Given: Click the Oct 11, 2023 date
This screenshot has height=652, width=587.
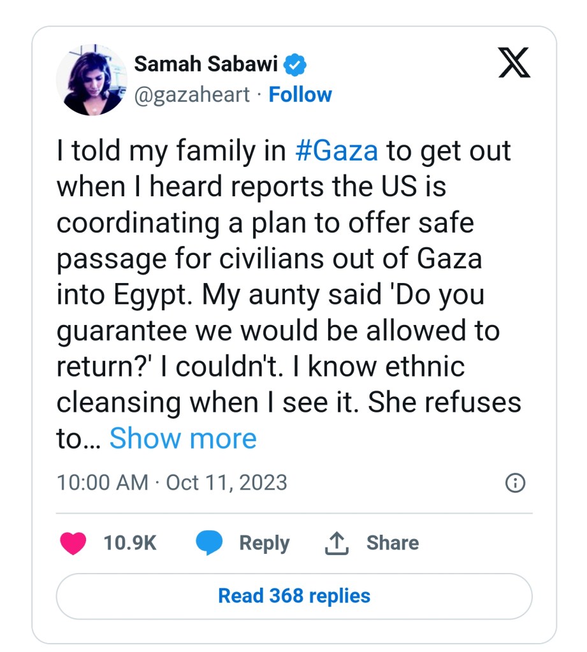Looking at the screenshot, I should [x=226, y=482].
